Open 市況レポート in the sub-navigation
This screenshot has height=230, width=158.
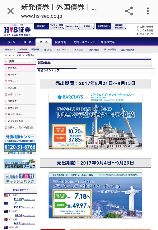pyautogui.click(x=62, y=50)
